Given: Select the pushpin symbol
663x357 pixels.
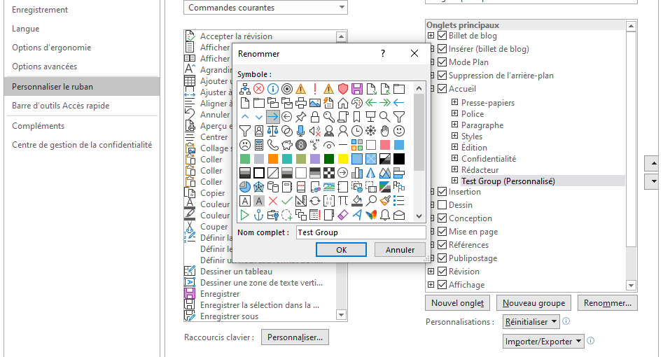Looking at the screenshot, I should point(300,117).
